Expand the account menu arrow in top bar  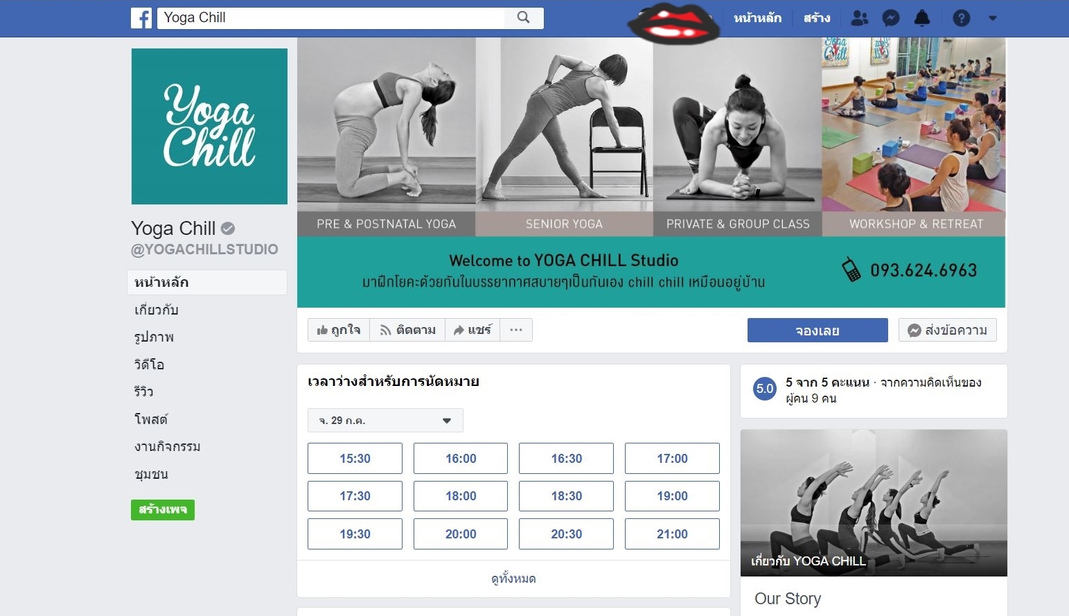pyautogui.click(x=992, y=18)
